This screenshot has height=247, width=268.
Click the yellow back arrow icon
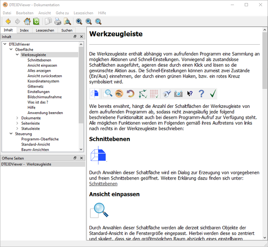tap(7, 21)
